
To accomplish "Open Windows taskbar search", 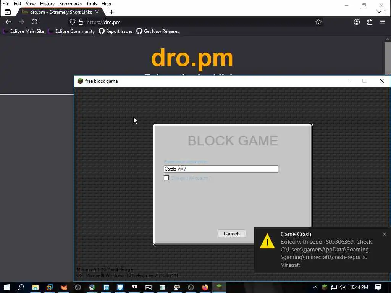I will [x=21, y=287].
